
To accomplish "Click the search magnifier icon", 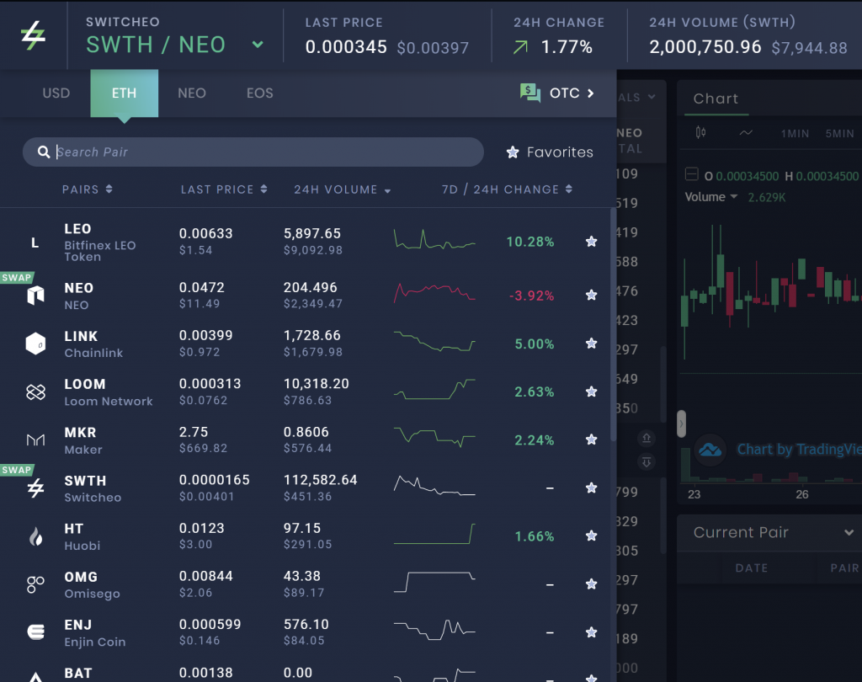I will [x=44, y=152].
